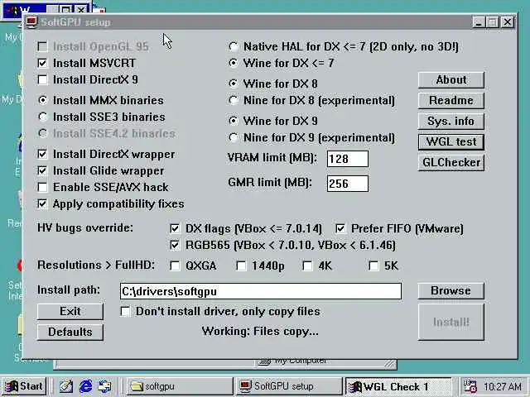Click the VRAM limit input field

[348, 159]
